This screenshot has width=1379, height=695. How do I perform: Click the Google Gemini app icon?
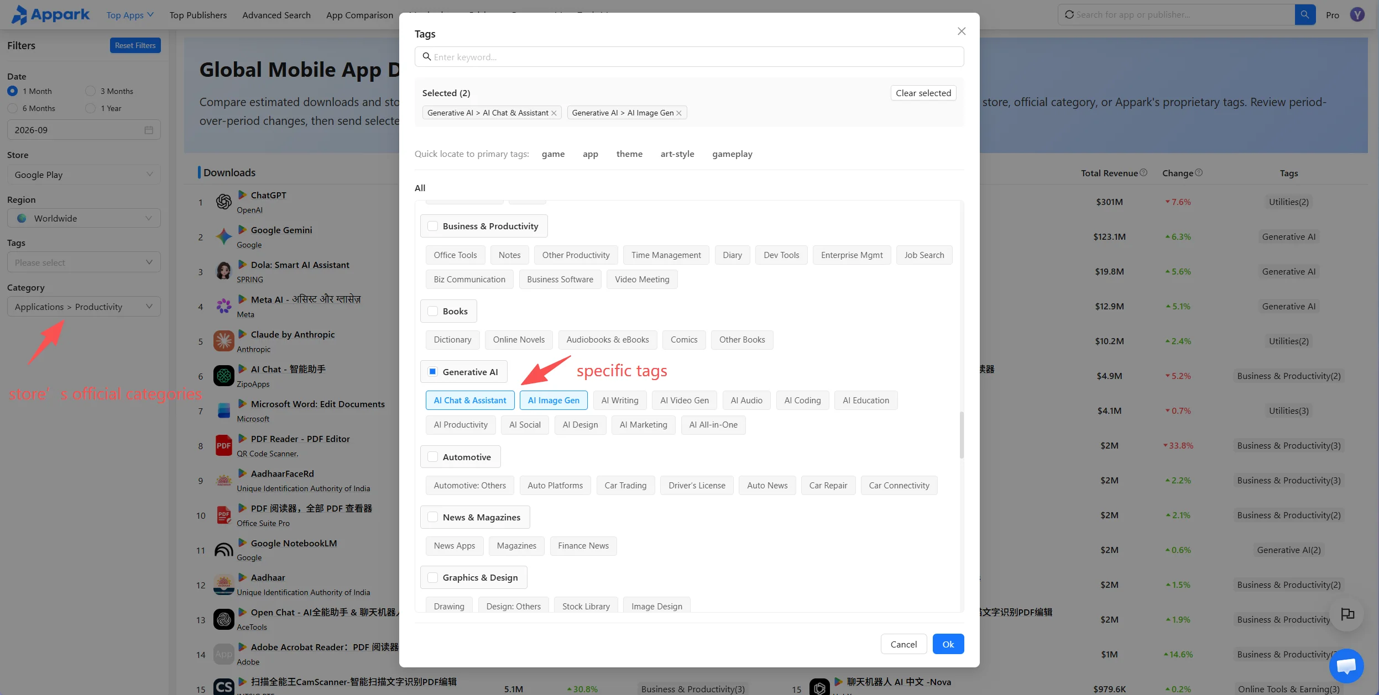224,236
